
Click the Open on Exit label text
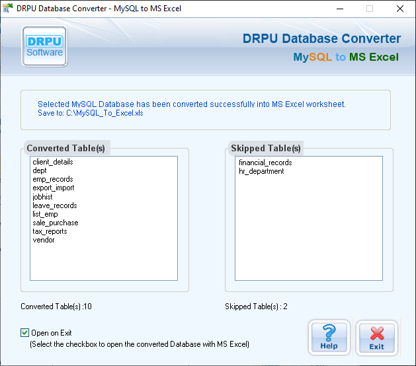click(52, 333)
